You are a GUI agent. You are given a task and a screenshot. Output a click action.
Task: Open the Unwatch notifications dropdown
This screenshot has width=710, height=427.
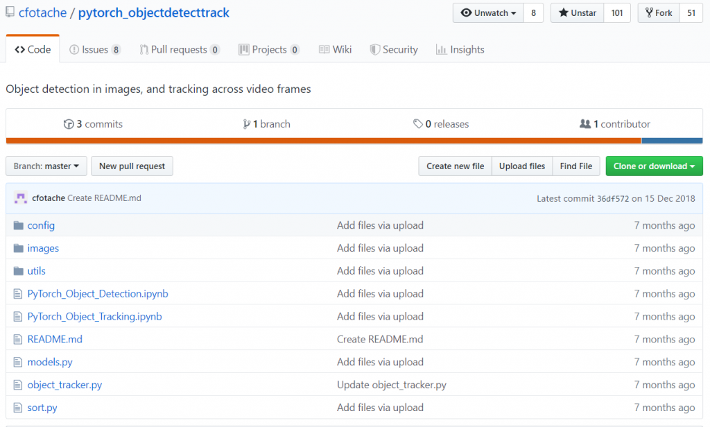pos(488,13)
